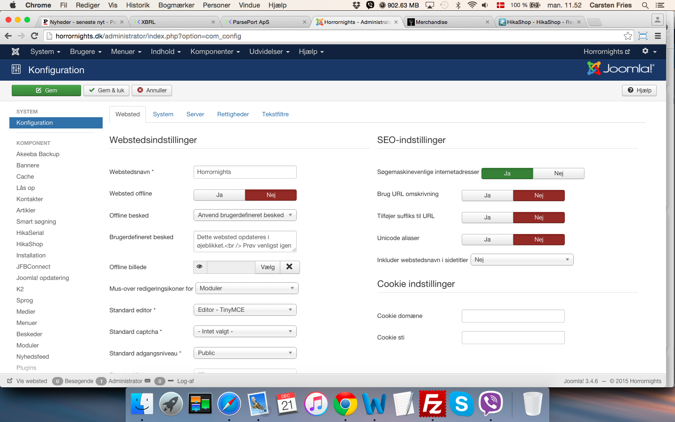Click the Websted offline Nej red swatch button
Screen dimensions: 675x422
pyautogui.click(x=271, y=195)
